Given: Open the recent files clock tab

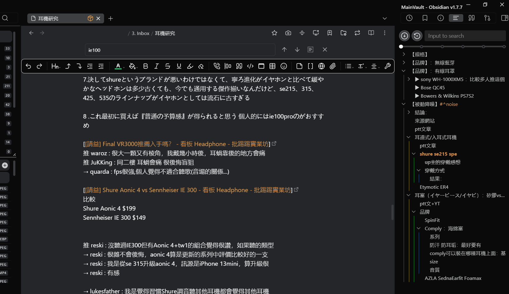Looking at the screenshot, I should (409, 18).
